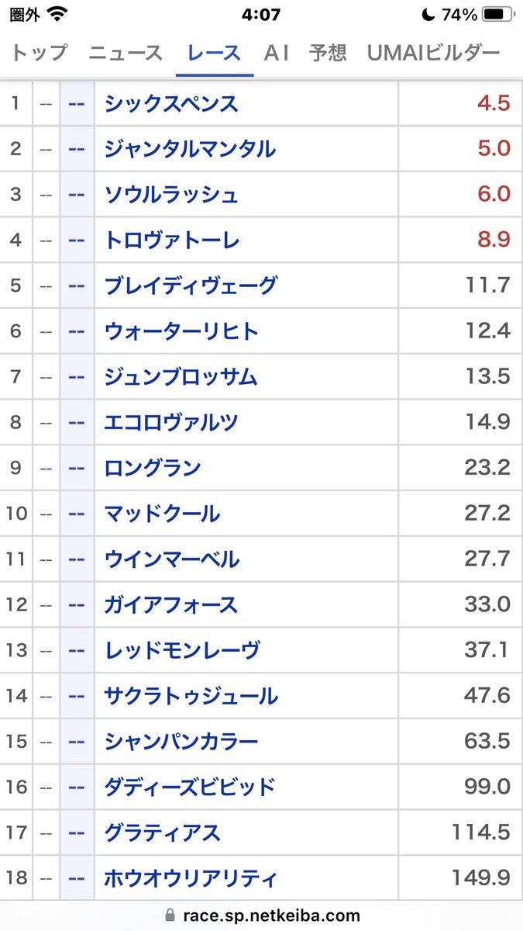Tap the Wi-Fi status icon
The height and width of the screenshot is (931, 523).
pos(57,14)
